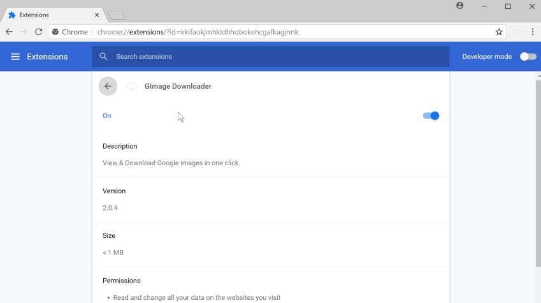
Task: Click 'View & Download Google images' description
Action: click(171, 163)
